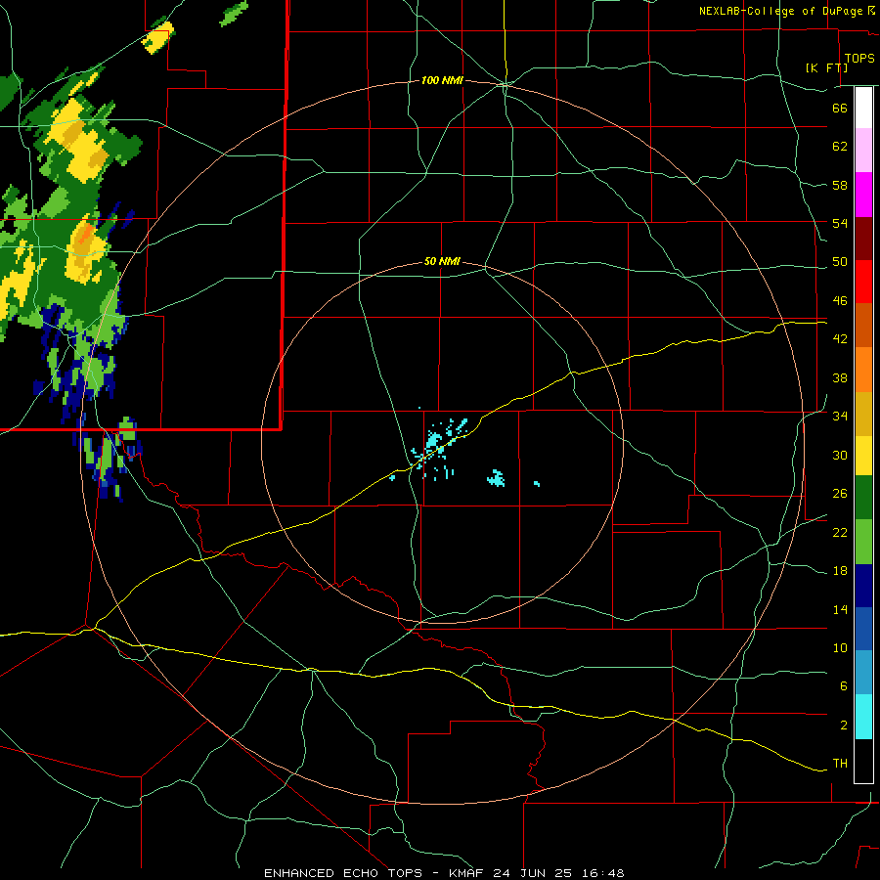Pick the dark green legend swatch
This screenshot has width=880, height=880.
863,498
